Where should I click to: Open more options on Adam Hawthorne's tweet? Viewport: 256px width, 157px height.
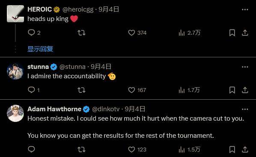pos(245,109)
